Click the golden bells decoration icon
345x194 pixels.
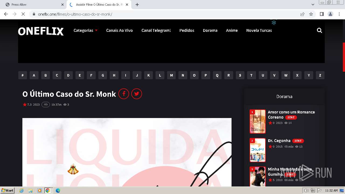click(x=73, y=169)
